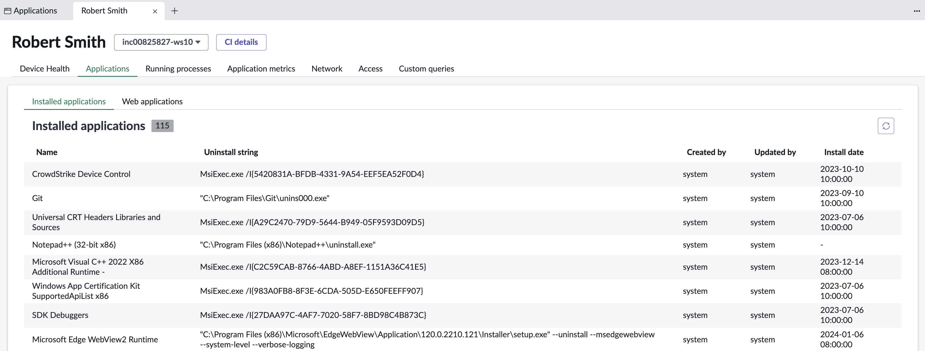The height and width of the screenshot is (351, 925).
Task: Open the Network tab
Action: pos(327,69)
